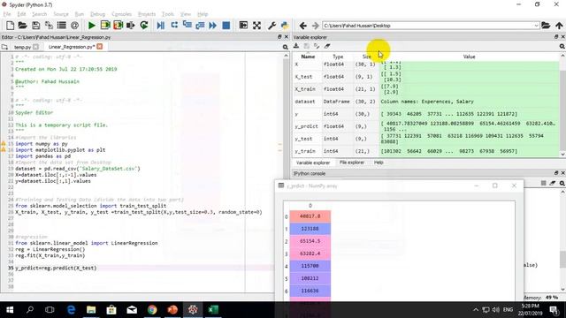Remove all variables eraser icon
Image resolution: width=566 pixels, height=318 pixels.
pyautogui.click(x=327, y=46)
